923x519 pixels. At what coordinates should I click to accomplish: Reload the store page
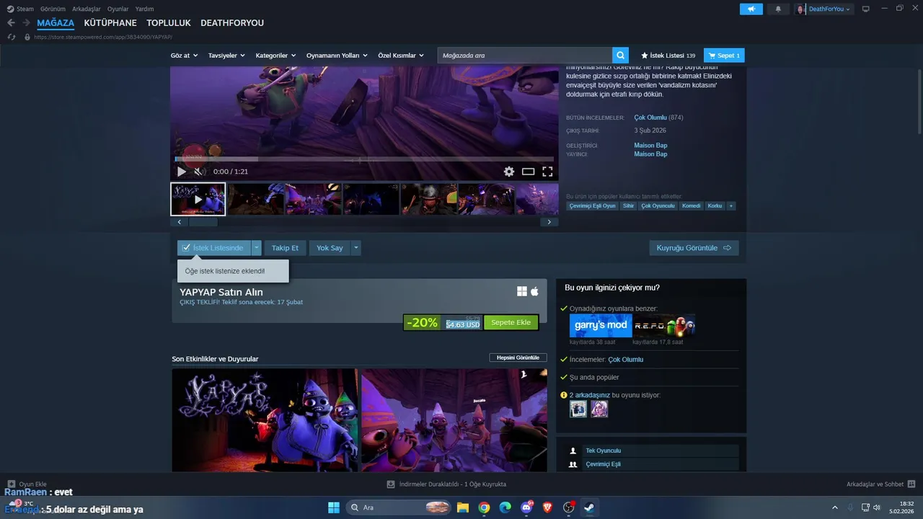tap(12, 37)
